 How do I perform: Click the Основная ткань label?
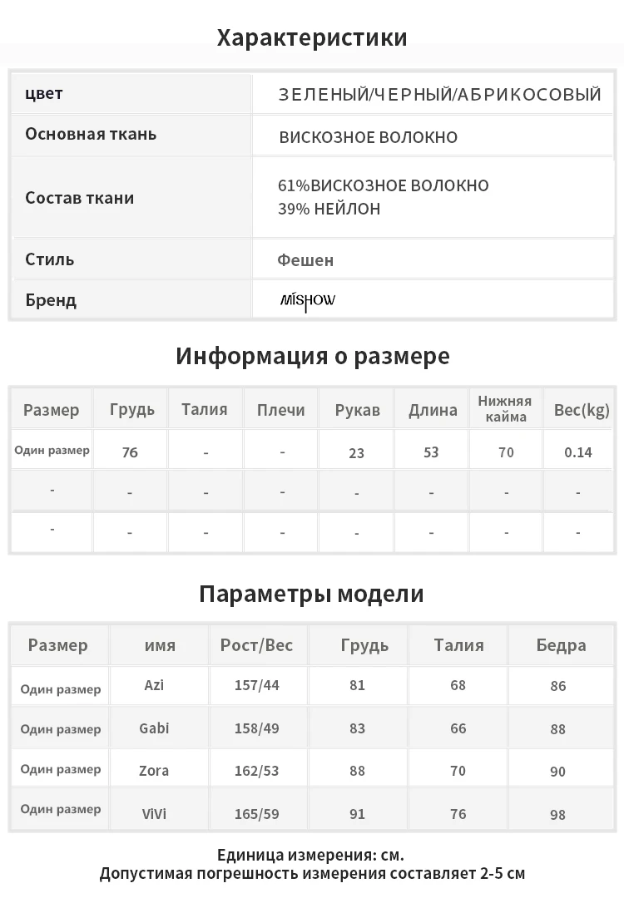click(91, 134)
